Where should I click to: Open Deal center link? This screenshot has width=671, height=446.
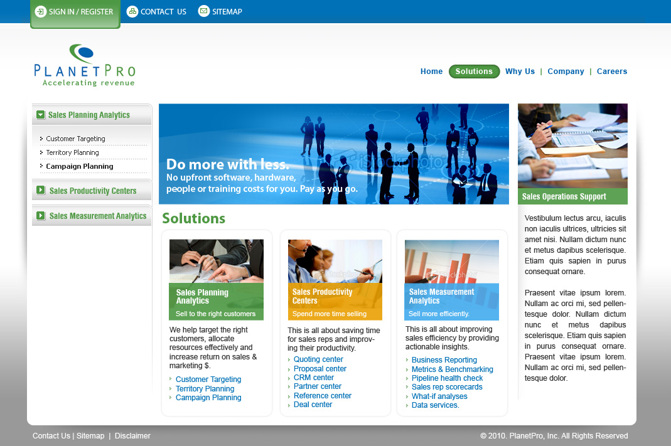pyautogui.click(x=313, y=405)
